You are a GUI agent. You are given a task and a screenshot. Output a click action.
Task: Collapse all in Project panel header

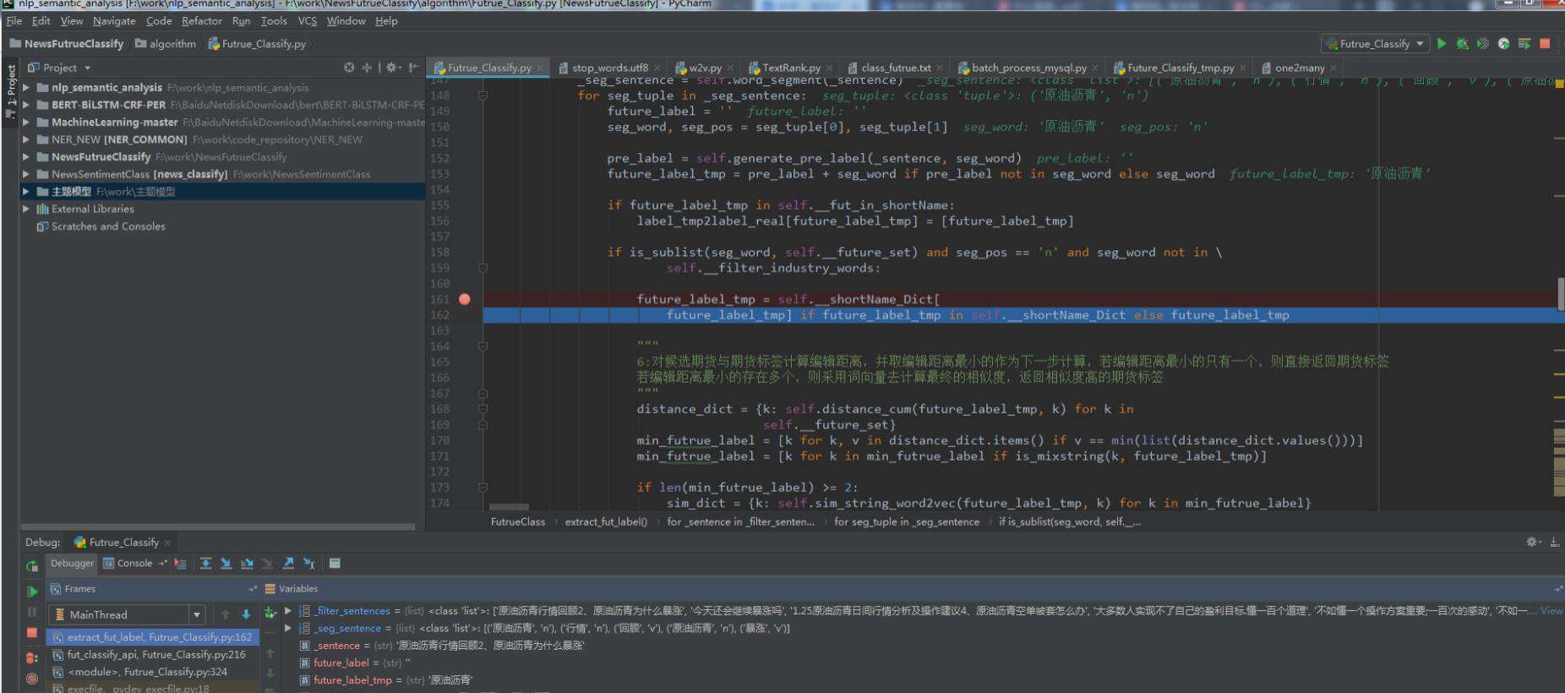coord(367,67)
